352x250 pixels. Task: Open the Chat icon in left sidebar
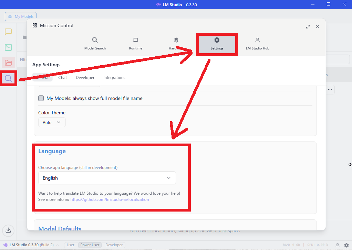pyautogui.click(x=8, y=32)
